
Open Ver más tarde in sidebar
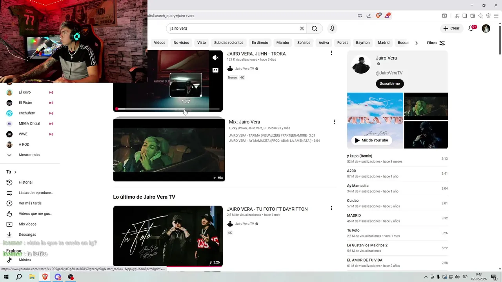30,203
